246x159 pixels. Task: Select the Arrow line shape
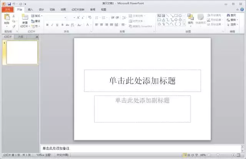pos(172,16)
